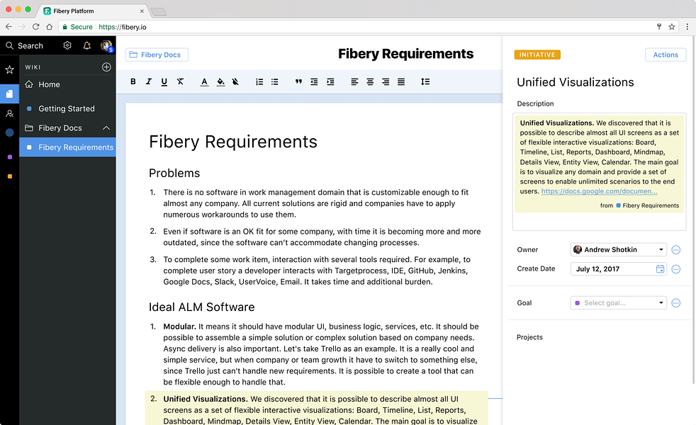Go back in browser history
Screen dimensions: 696x425
[x=9, y=27]
